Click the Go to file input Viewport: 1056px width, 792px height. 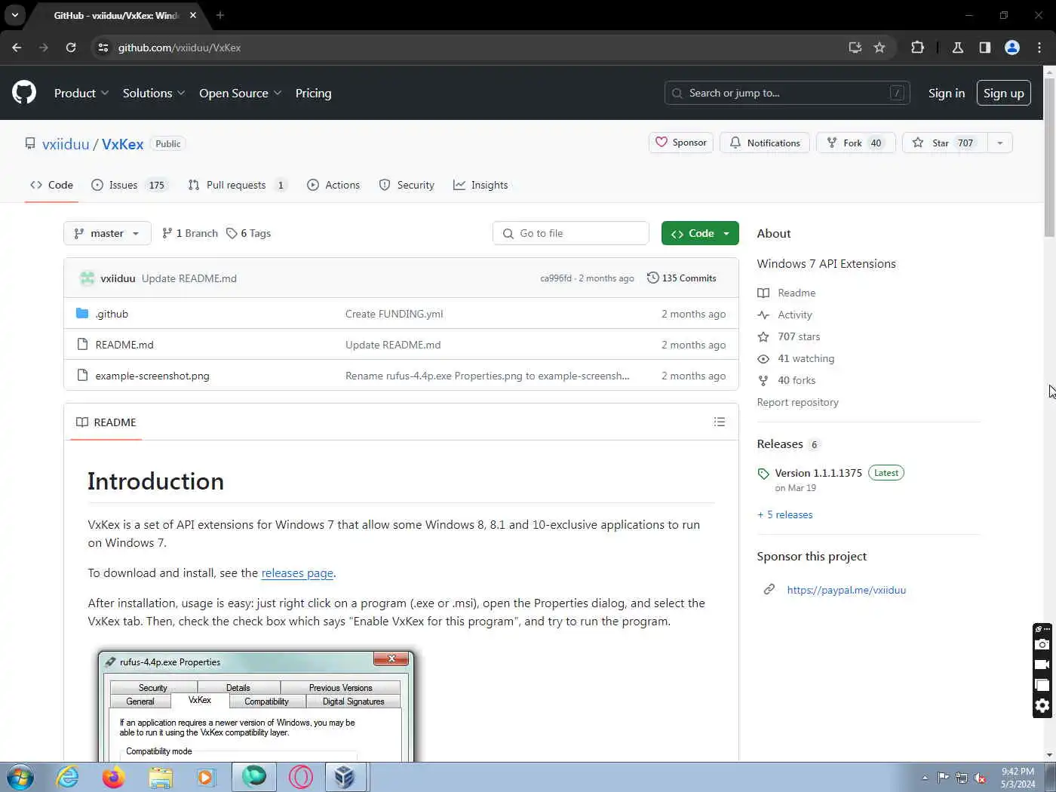click(570, 233)
